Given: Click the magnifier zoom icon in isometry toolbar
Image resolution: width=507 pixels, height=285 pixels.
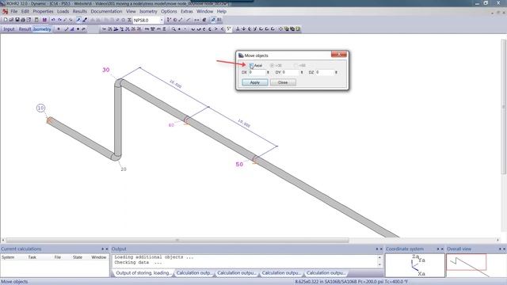Looking at the screenshot, I should click(x=173, y=29).
